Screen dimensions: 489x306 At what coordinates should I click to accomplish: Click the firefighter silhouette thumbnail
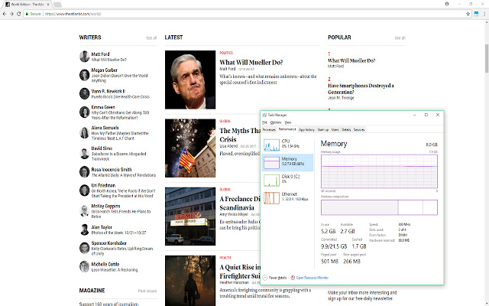[190, 281]
